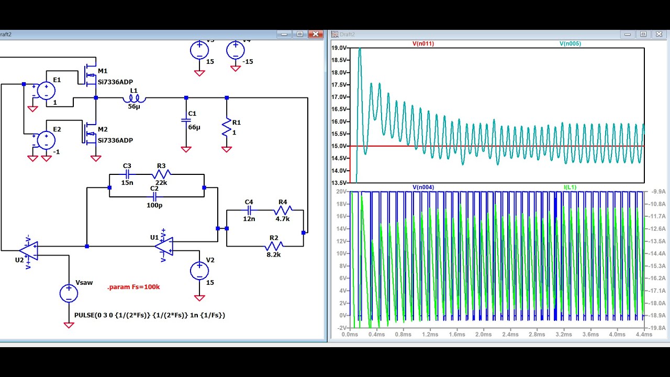Click the 4.7k value of R4

pyautogui.click(x=283, y=219)
